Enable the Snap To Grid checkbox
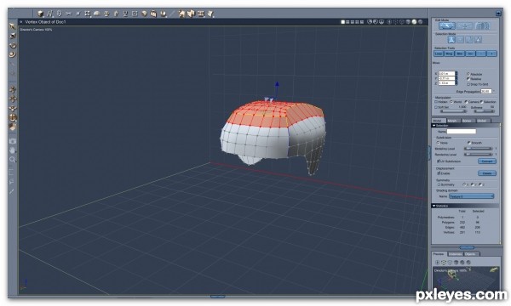Image resolution: width=511 pixels, height=306 pixels. (468, 84)
